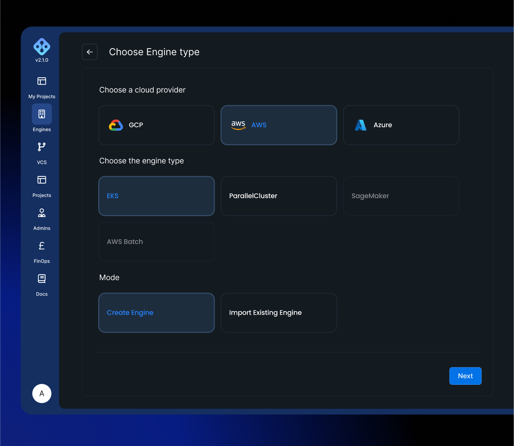Choose ParallelCluster engine type
514x446 pixels.
point(279,196)
